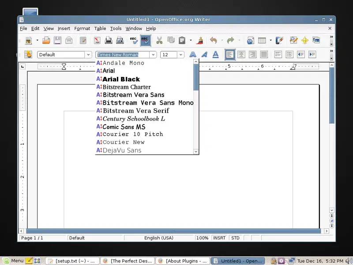The width and height of the screenshot is (353, 265).
Task: Export directly as PDF
Action: [x=97, y=41]
